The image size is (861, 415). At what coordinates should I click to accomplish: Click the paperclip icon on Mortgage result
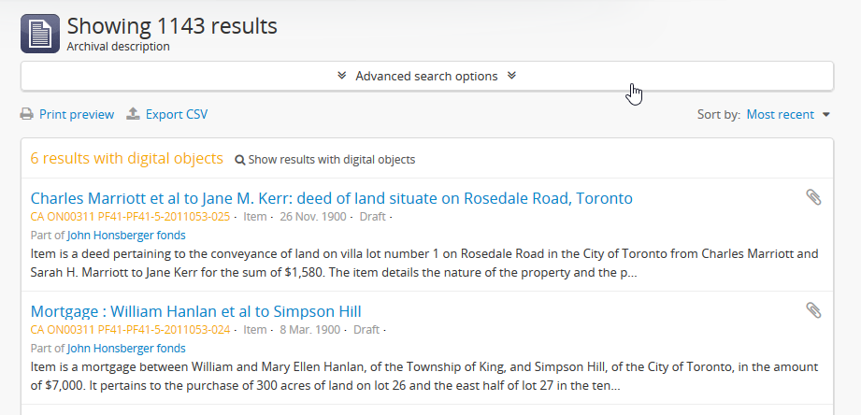point(813,310)
